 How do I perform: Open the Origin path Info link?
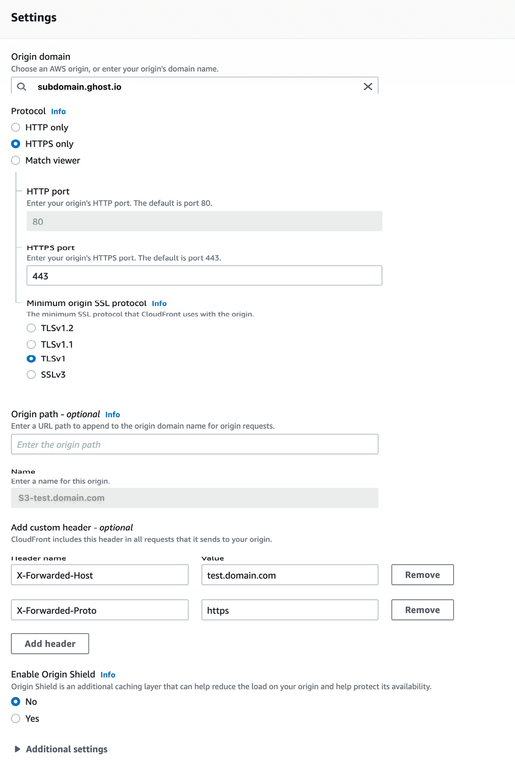(x=112, y=415)
